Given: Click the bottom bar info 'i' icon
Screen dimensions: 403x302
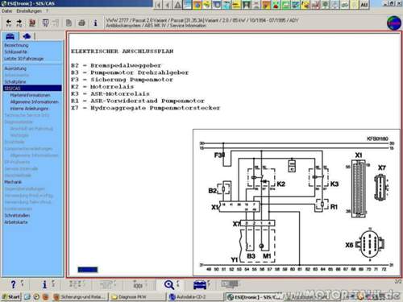Looking at the screenshot, I should (x=44, y=284).
